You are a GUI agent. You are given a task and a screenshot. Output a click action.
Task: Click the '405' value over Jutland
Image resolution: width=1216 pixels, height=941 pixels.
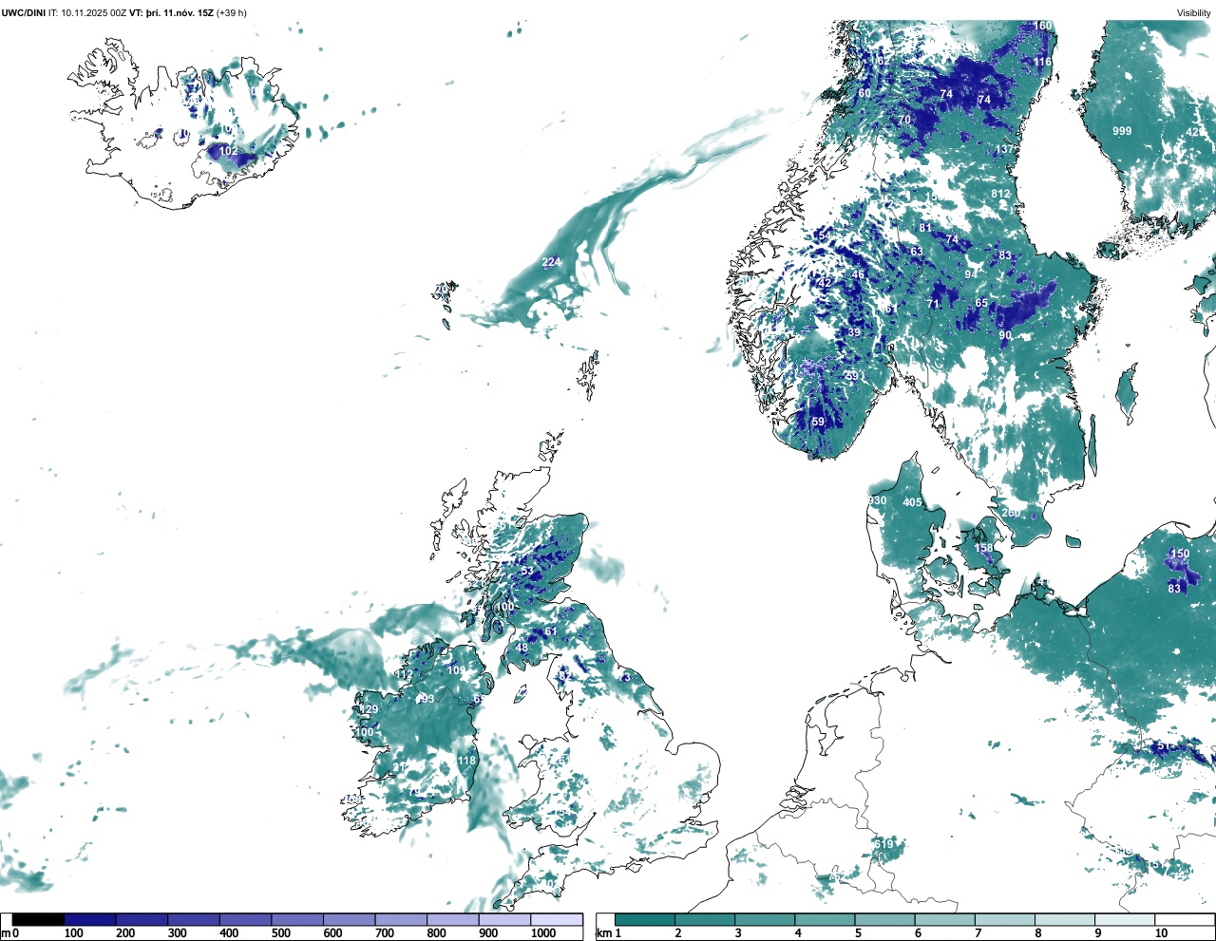(x=912, y=502)
